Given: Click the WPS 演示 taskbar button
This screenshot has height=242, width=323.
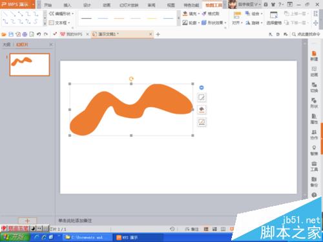Looking at the screenshot, I should click(x=138, y=237).
